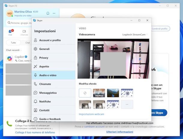Click Collega il tuo numero di telefono link
Screen dimensions: 183x139
35,132
